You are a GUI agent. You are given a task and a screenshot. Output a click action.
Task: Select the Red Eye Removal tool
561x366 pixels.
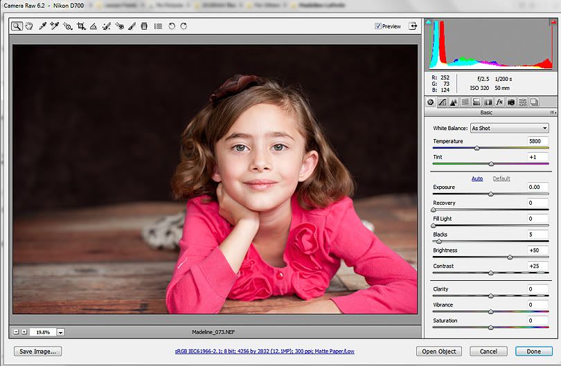[119, 26]
